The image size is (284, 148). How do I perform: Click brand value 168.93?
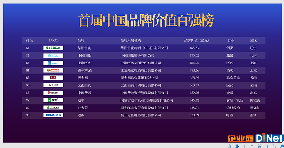pyautogui.click(x=195, y=78)
